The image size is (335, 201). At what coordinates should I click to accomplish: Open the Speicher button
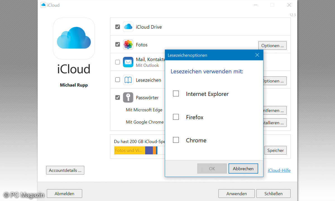[276, 150]
